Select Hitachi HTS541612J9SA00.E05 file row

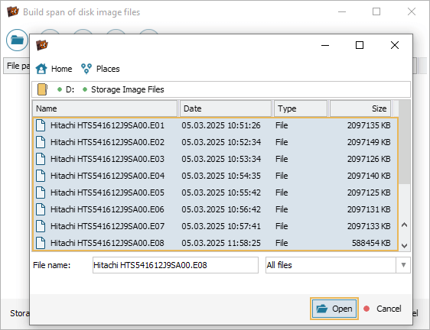(215, 192)
